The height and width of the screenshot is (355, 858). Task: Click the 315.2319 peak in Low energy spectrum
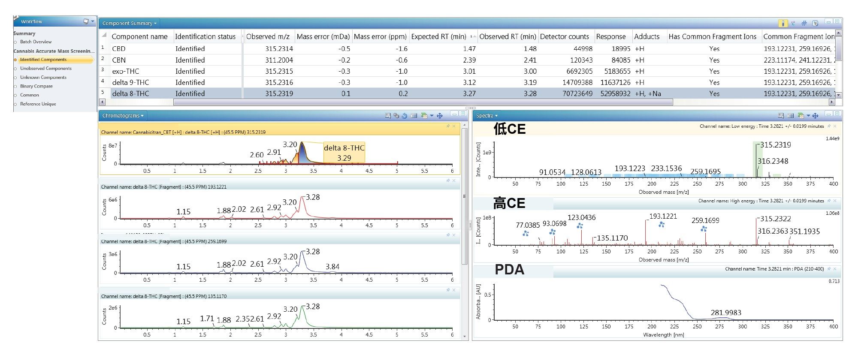pyautogui.click(x=755, y=159)
